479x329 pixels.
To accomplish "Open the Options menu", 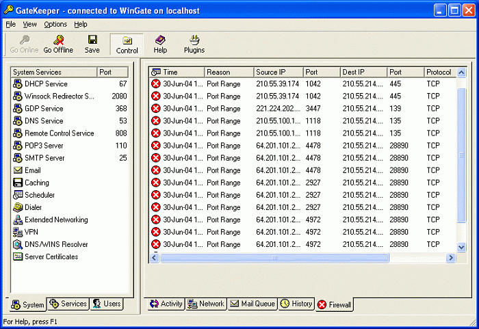I will [55, 24].
